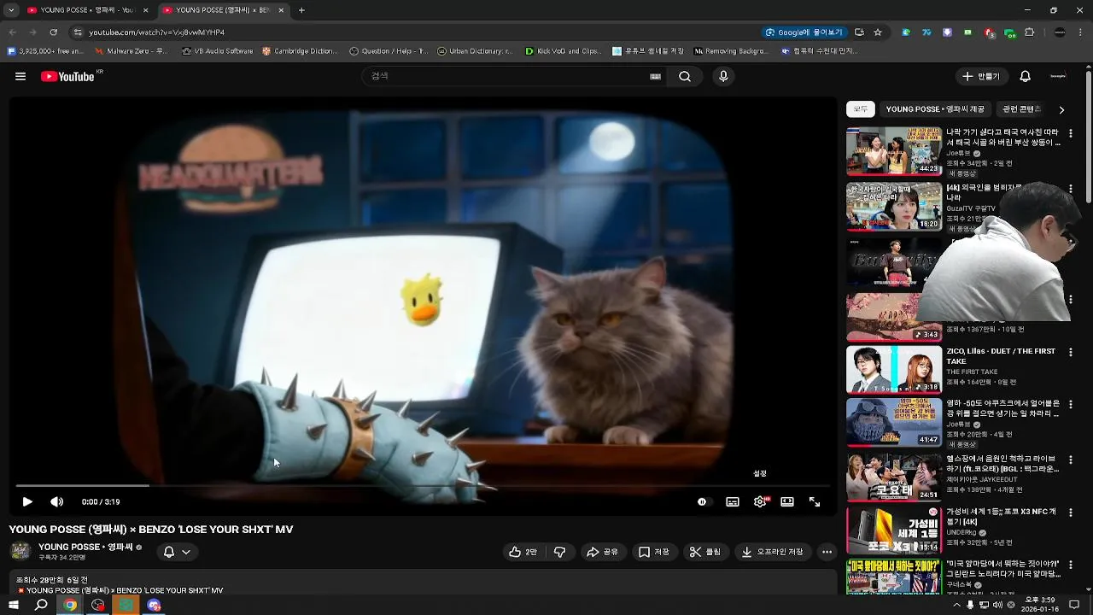This screenshot has width=1093, height=615.
Task: Open the Cambridge Dictionary bookmark
Action: [300, 51]
